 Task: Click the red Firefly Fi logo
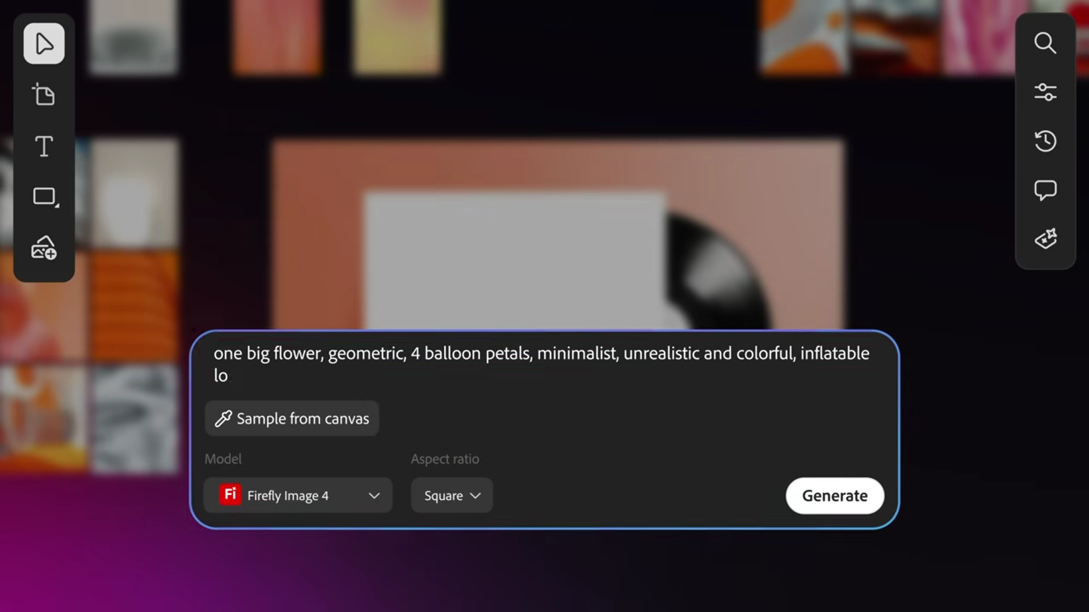click(230, 495)
